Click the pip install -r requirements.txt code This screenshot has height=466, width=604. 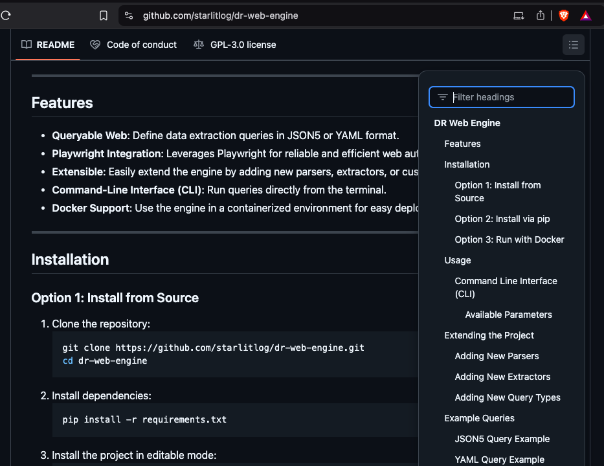(144, 419)
